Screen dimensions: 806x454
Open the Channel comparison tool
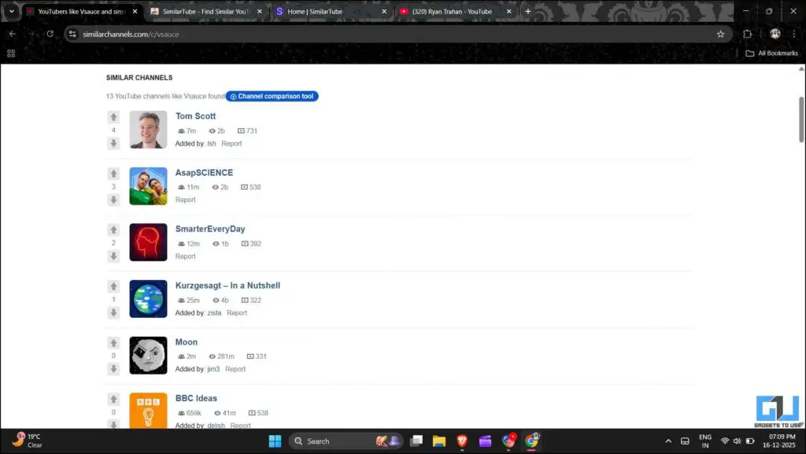(272, 96)
